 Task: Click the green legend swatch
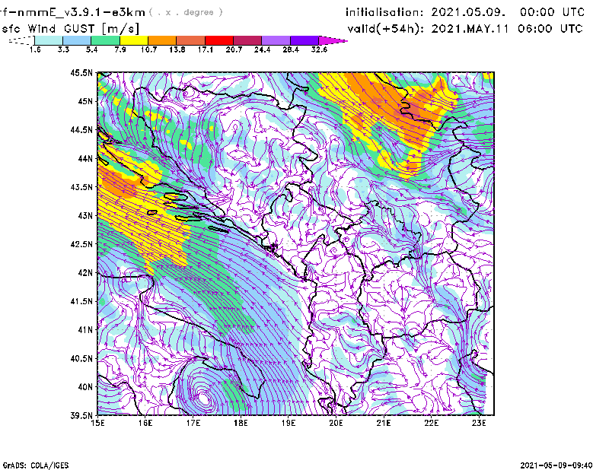click(x=105, y=40)
